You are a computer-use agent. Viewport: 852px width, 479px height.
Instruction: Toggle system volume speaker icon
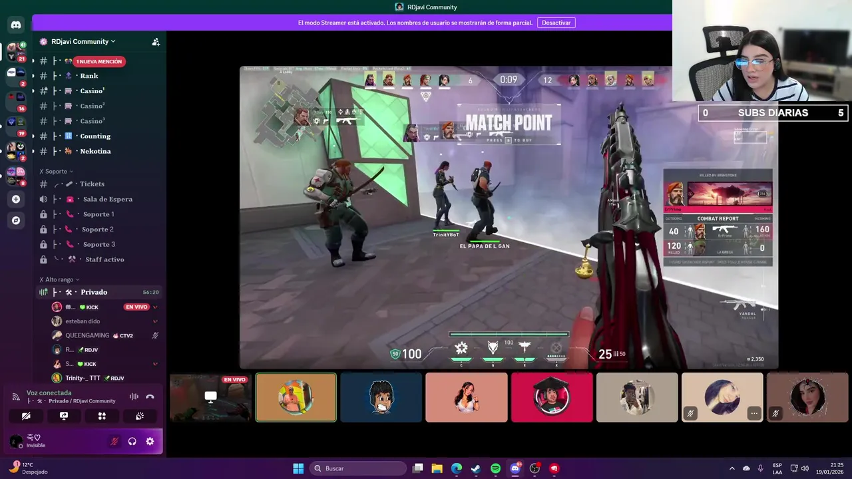pyautogui.click(x=805, y=468)
